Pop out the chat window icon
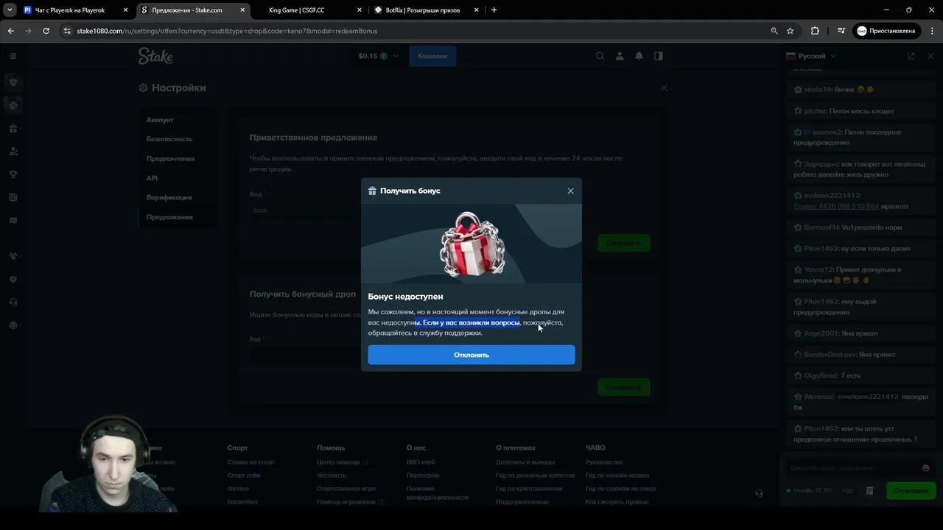The image size is (943, 530). pyautogui.click(x=911, y=56)
